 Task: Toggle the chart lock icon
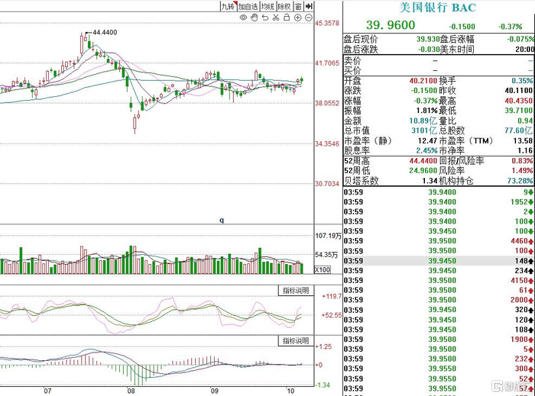click(x=287, y=18)
